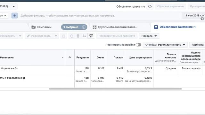Click the '1 выбрано' selection pill
This screenshot has width=205, height=115.
(74, 27)
